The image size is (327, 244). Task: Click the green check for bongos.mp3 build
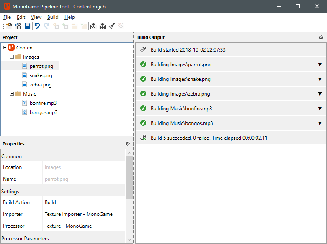tap(143, 123)
